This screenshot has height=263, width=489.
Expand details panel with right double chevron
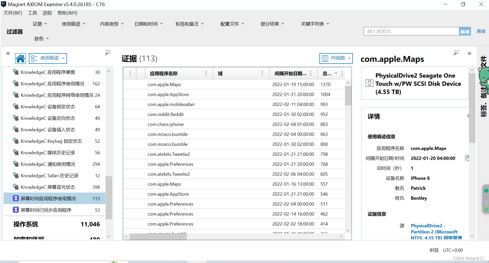(x=469, y=53)
